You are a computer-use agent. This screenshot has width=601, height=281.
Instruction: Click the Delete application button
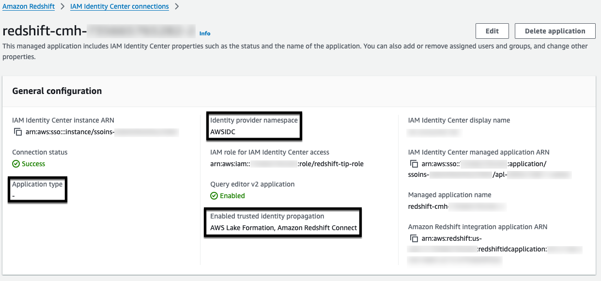click(x=555, y=31)
